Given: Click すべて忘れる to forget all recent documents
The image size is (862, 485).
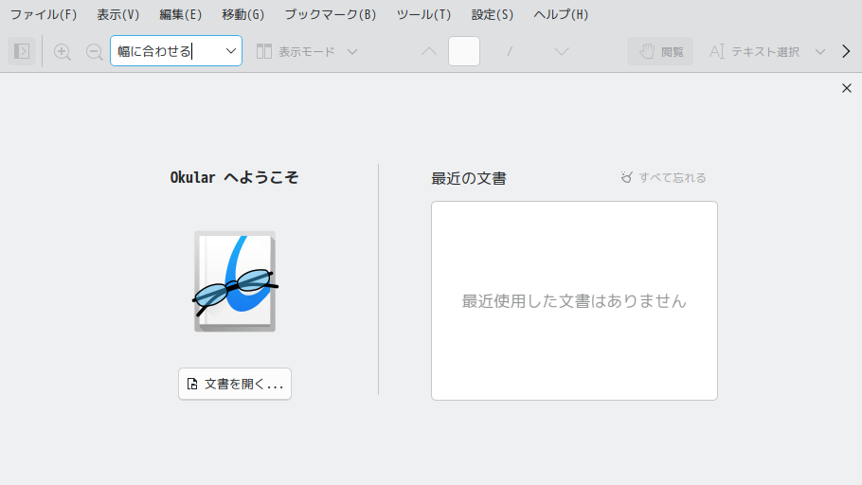Looking at the screenshot, I should click(663, 178).
